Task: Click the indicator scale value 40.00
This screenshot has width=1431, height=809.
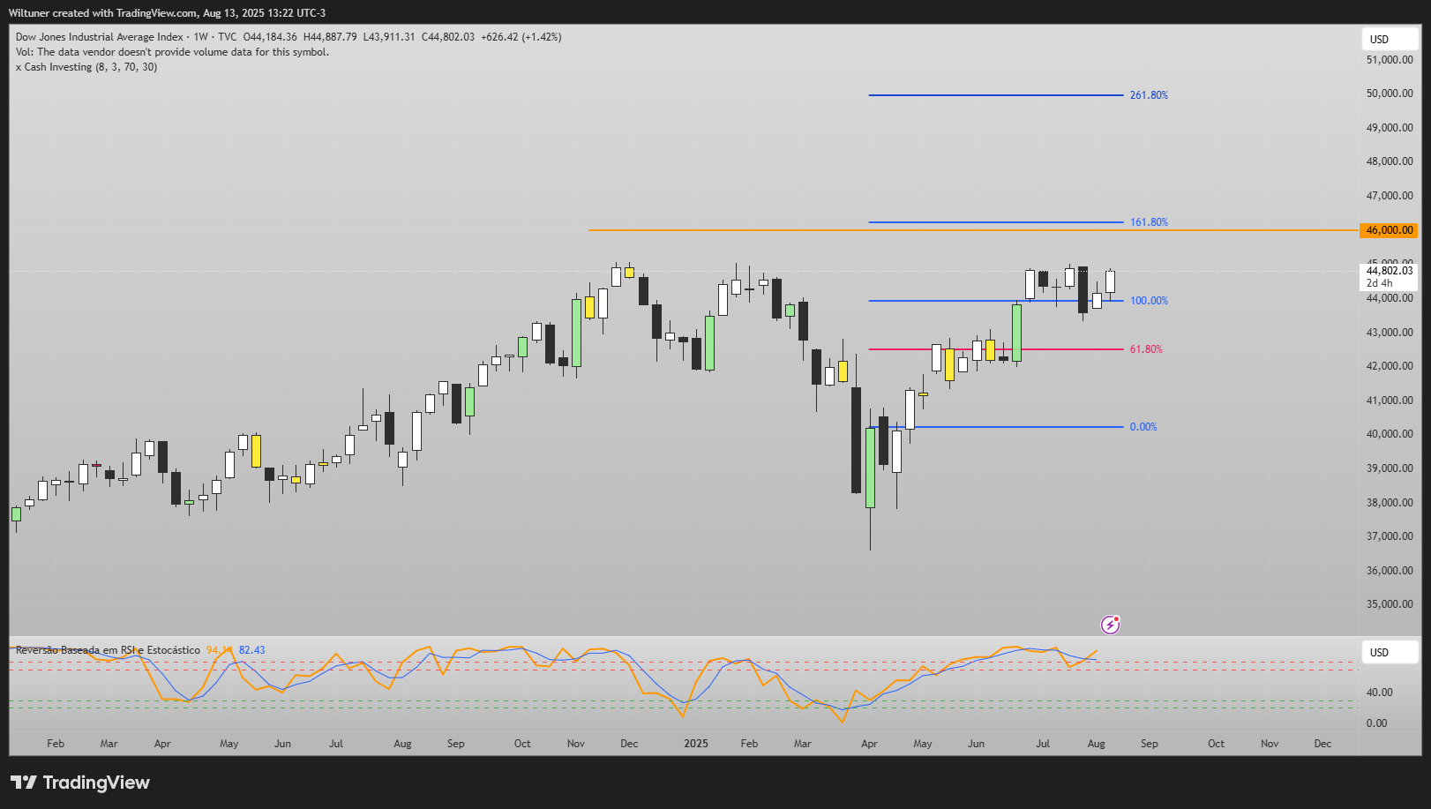Action: pos(1379,693)
